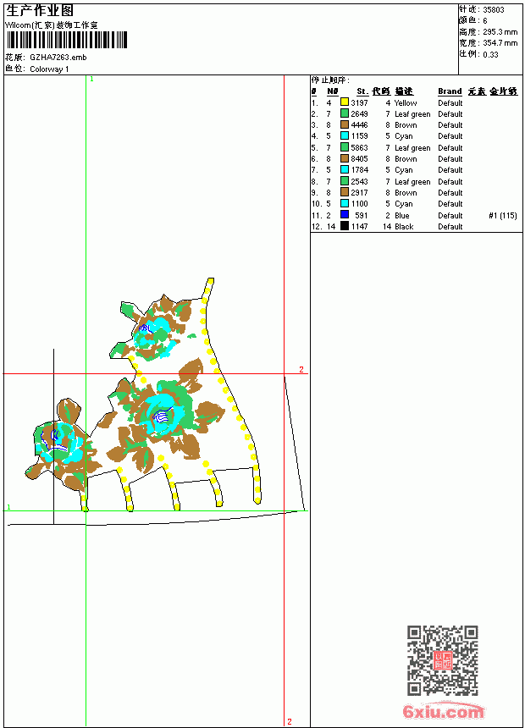
Task: Click the red guide marker 2 on right
Action: tap(301, 370)
